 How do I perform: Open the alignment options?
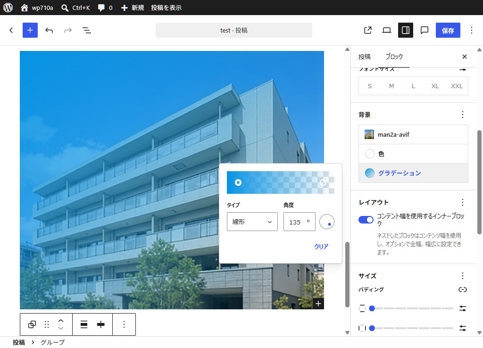point(84,324)
